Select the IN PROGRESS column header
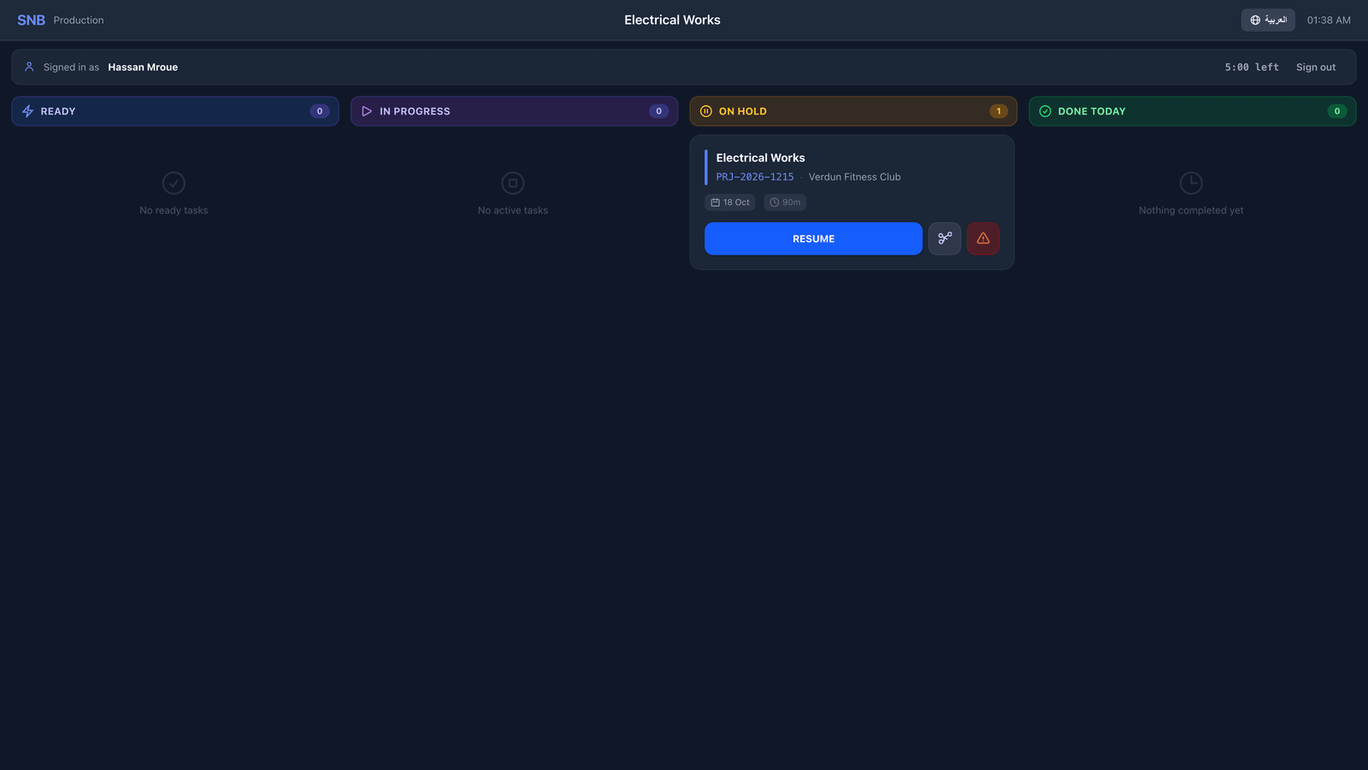1368x770 pixels. pyautogui.click(x=514, y=111)
